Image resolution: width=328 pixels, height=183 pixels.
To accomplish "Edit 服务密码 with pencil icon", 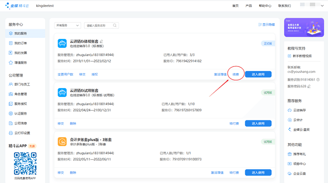I will [309, 86].
